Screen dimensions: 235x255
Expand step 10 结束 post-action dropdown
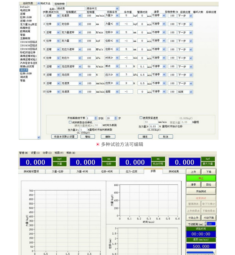pyautogui.click(x=191, y=92)
